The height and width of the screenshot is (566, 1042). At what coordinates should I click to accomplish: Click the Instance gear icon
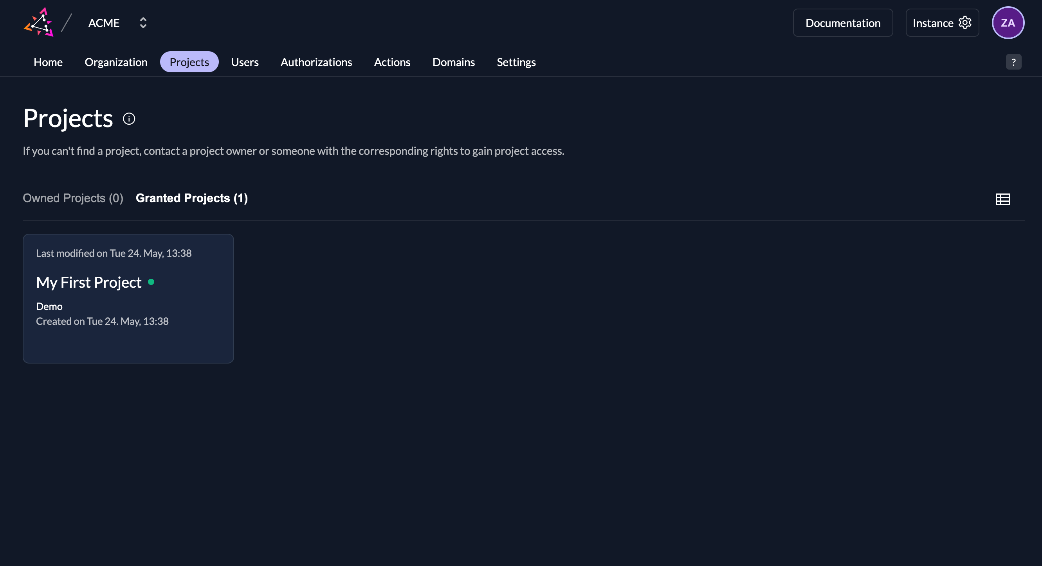click(x=965, y=23)
